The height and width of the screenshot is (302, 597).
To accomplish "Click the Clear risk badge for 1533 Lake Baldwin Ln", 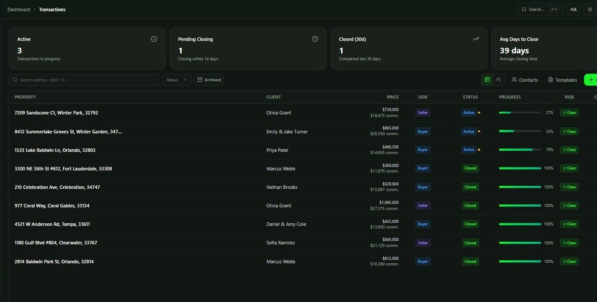I will 569,150.
